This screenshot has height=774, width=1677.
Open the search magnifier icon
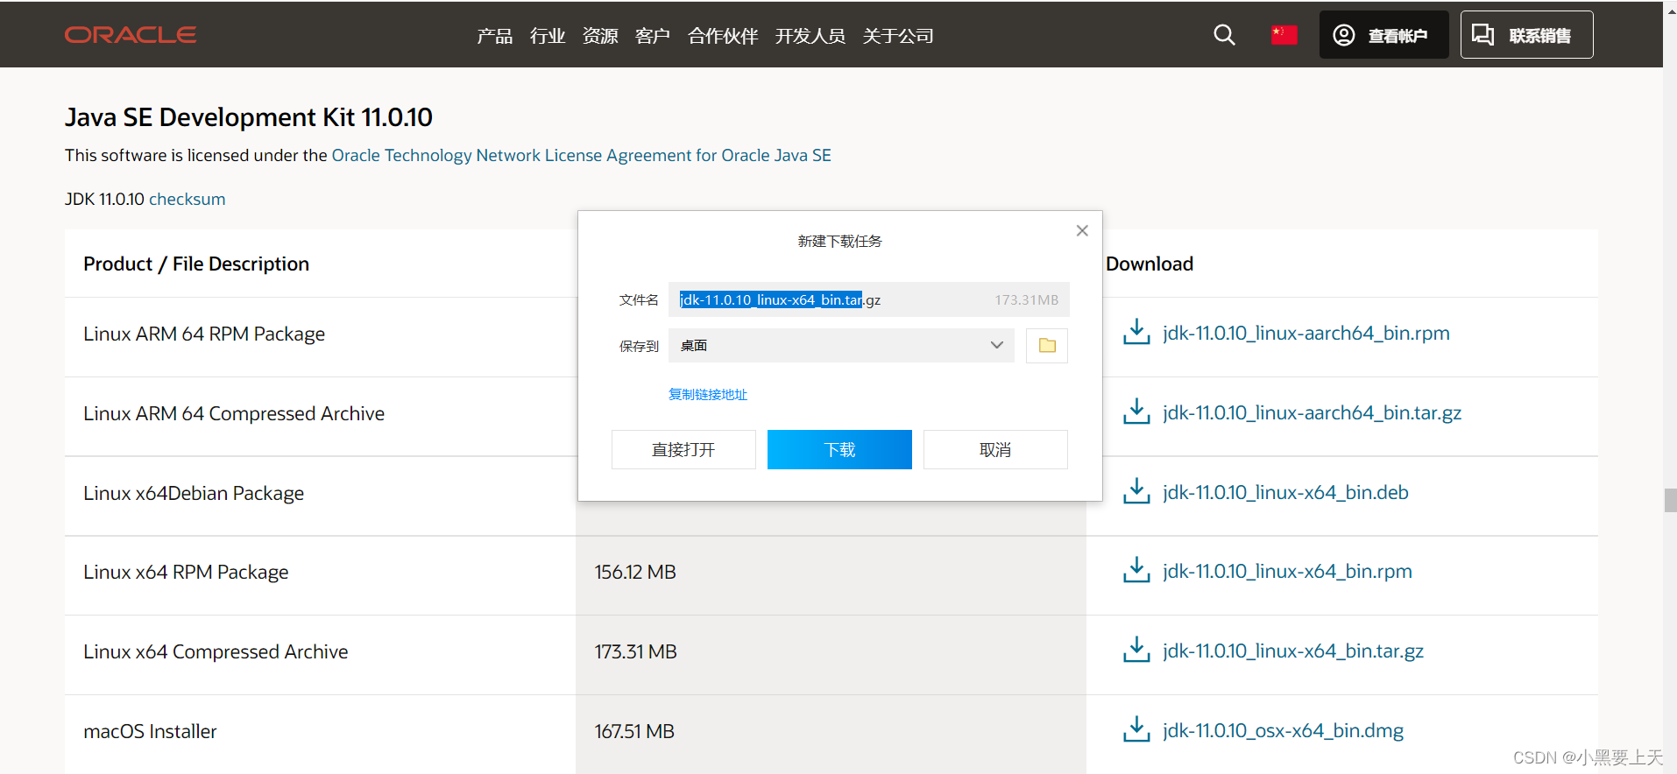pos(1224,35)
